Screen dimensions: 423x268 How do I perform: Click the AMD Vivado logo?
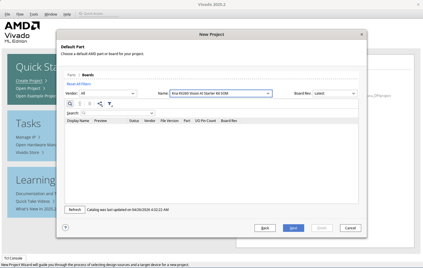tap(22, 32)
